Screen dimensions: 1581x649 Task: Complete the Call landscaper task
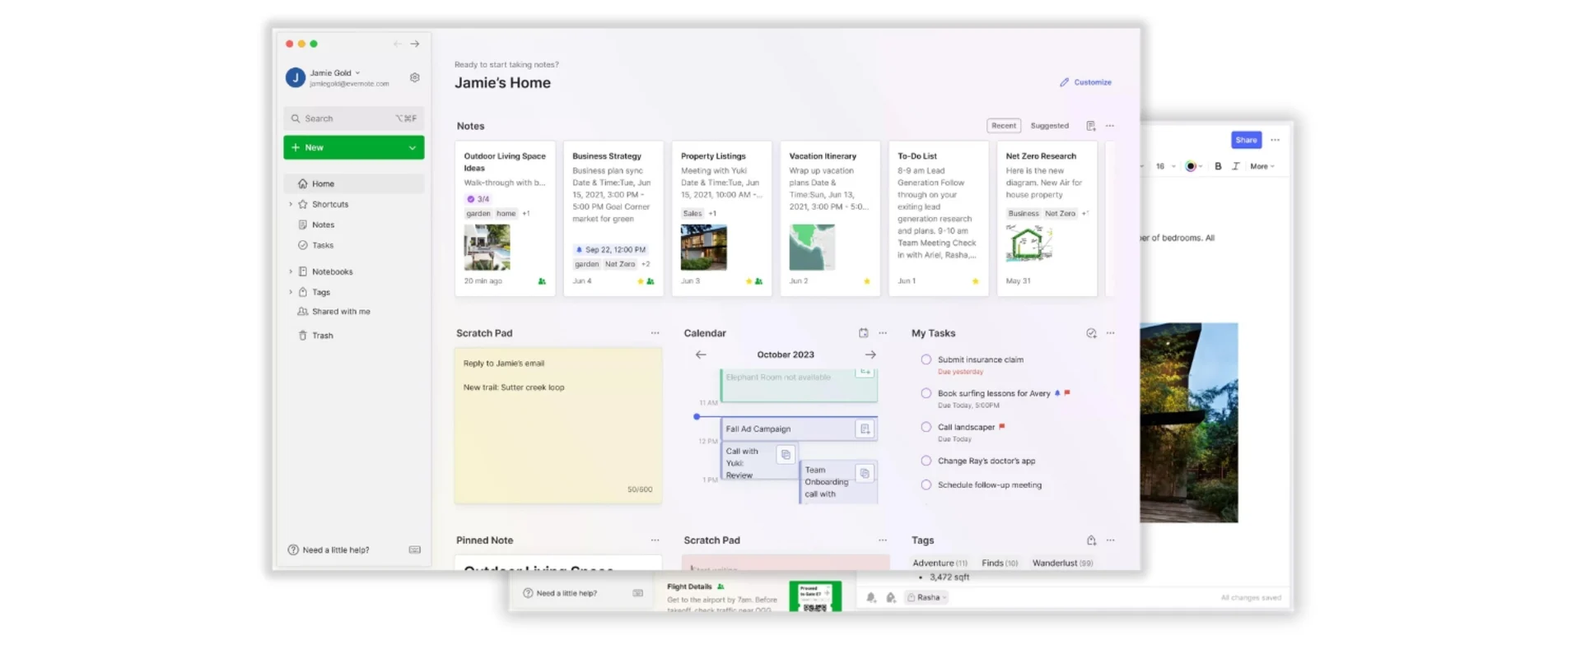[926, 427]
